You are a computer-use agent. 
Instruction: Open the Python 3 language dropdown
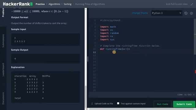[167, 13]
